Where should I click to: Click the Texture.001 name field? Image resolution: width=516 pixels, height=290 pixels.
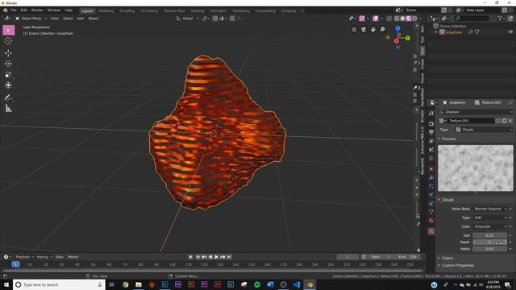471,121
